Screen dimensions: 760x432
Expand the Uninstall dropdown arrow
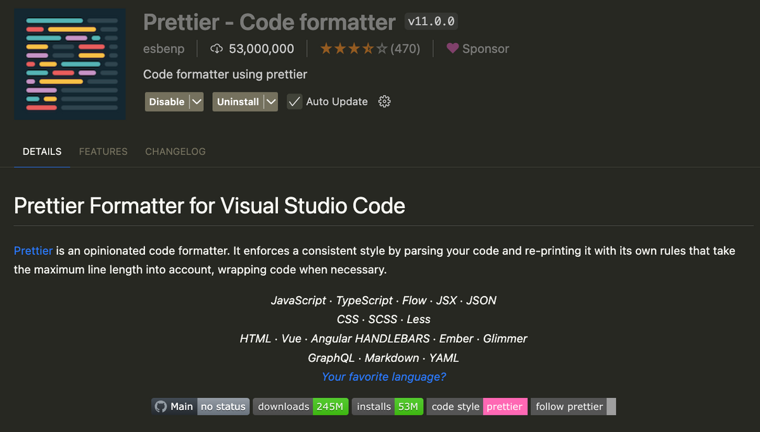[271, 102]
